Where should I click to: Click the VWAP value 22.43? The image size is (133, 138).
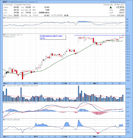[47, 15]
